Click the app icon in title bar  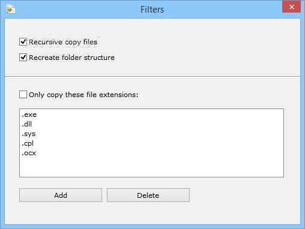click(11, 9)
